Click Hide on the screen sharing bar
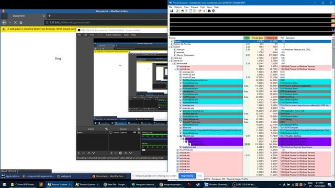335x188 pixels. (200, 176)
